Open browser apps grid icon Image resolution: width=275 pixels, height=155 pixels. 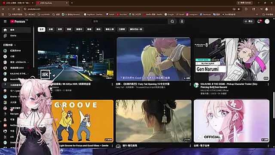[3, 14]
